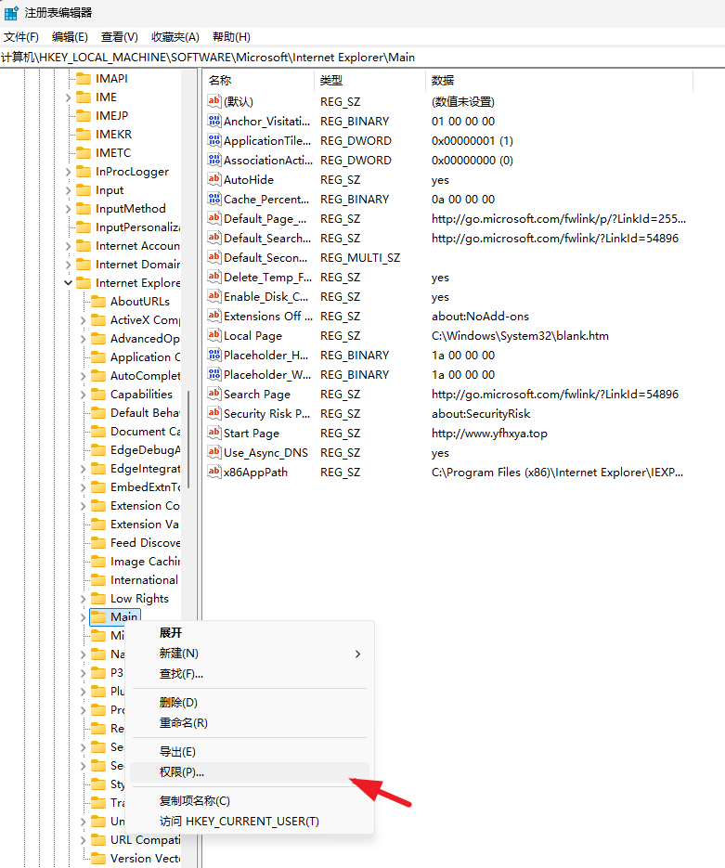Image resolution: width=725 pixels, height=868 pixels.
Task: Click the Placeholder_H... binary value icon
Action: tap(214, 355)
